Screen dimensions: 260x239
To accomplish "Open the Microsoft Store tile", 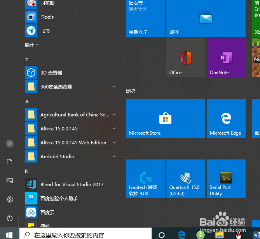I will click(x=166, y=118).
